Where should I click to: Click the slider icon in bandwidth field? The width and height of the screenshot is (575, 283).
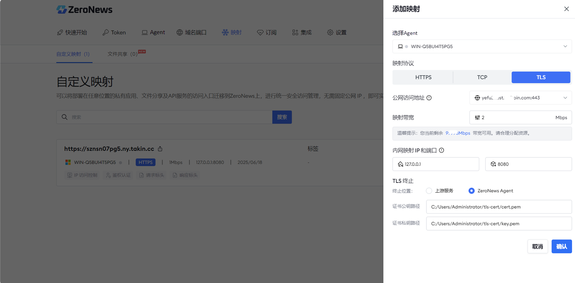(477, 117)
